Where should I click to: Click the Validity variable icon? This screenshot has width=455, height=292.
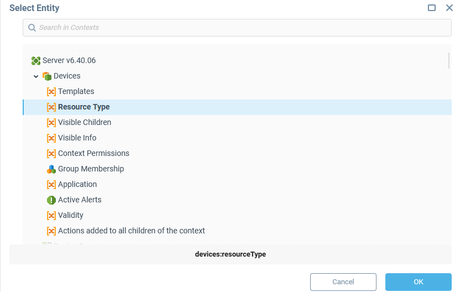(51, 216)
